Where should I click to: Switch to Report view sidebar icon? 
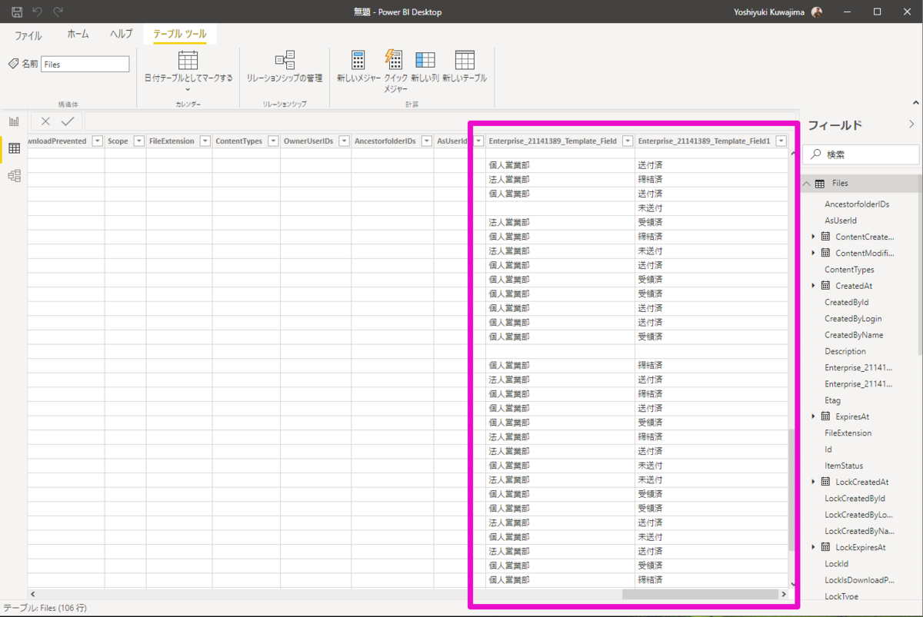(x=14, y=121)
